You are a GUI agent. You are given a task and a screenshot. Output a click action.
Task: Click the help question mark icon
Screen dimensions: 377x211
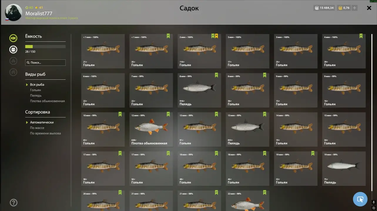point(14,202)
